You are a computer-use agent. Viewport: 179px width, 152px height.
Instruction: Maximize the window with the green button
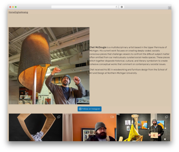16,7
